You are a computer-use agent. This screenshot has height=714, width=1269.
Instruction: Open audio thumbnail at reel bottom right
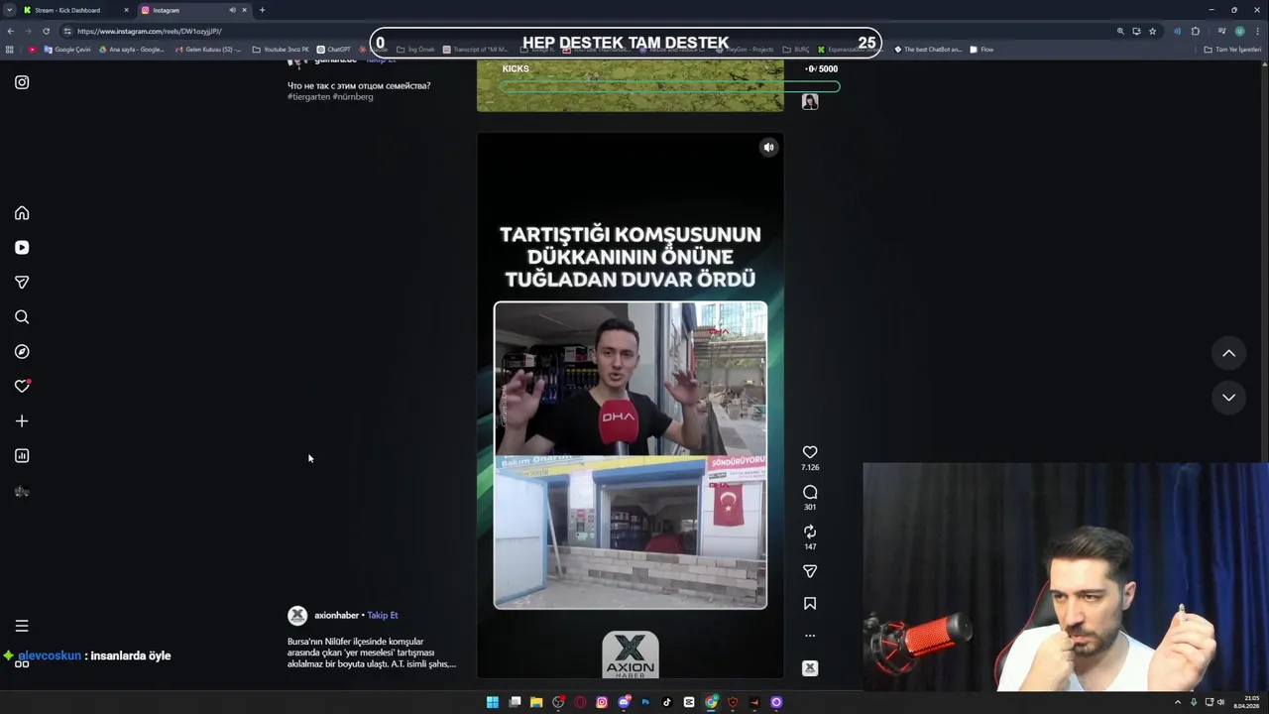click(x=810, y=668)
